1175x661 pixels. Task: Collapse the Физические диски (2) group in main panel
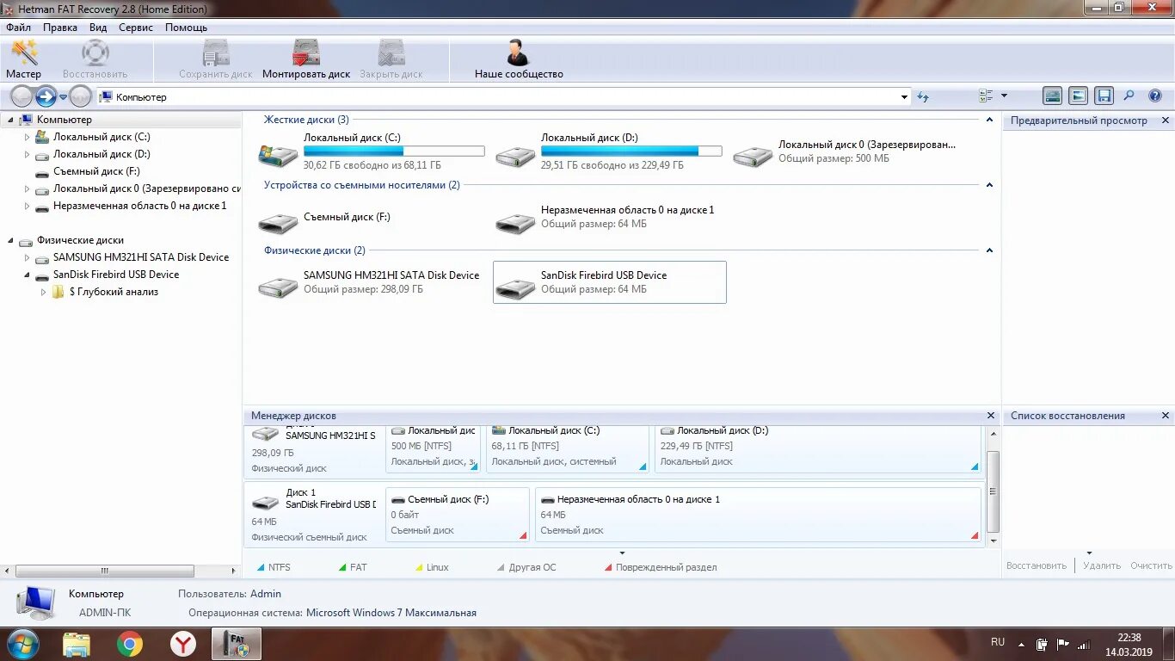point(989,250)
